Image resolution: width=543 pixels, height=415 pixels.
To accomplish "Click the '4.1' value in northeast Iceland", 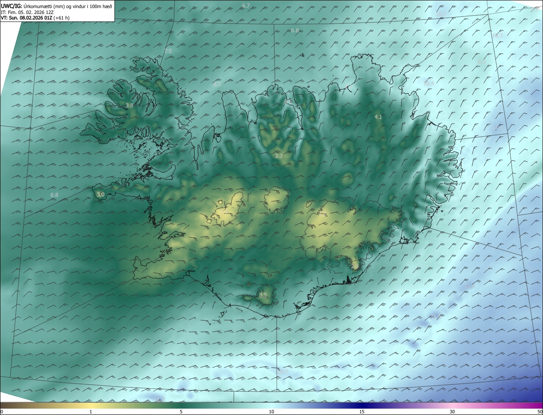I will pyautogui.click(x=378, y=117).
